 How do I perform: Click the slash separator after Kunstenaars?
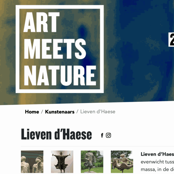click(77, 112)
